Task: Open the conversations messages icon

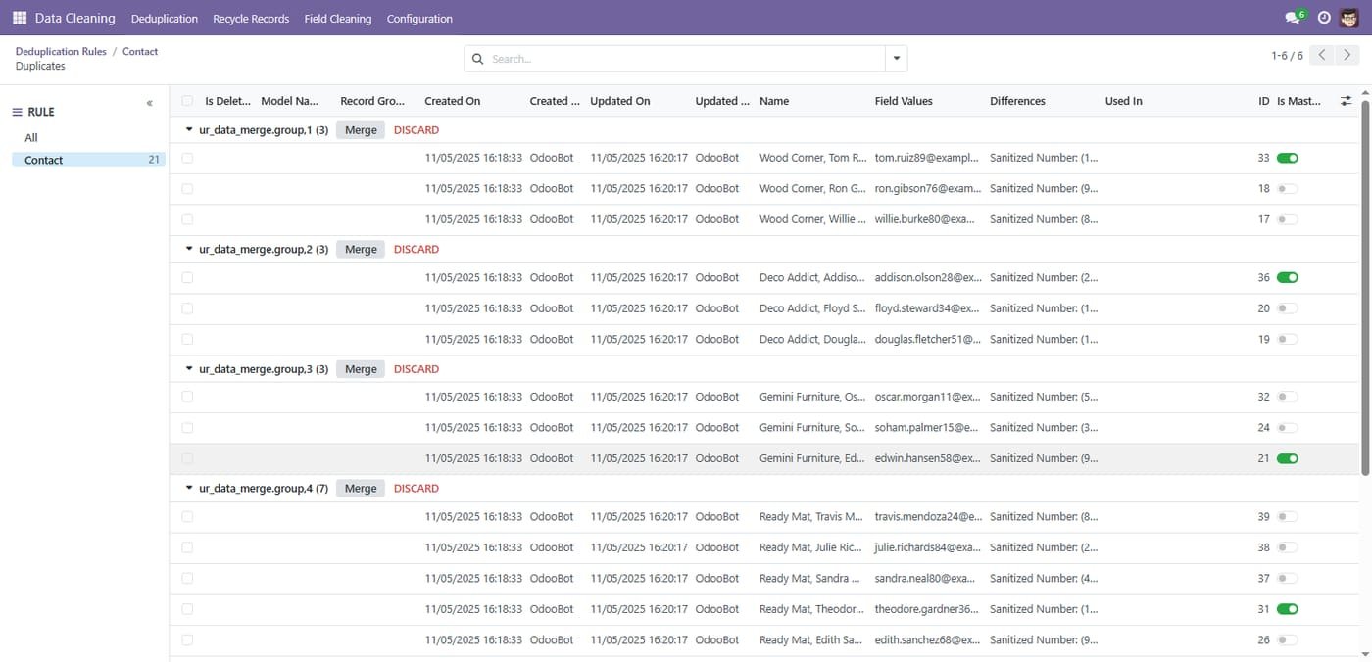Action: [1292, 18]
